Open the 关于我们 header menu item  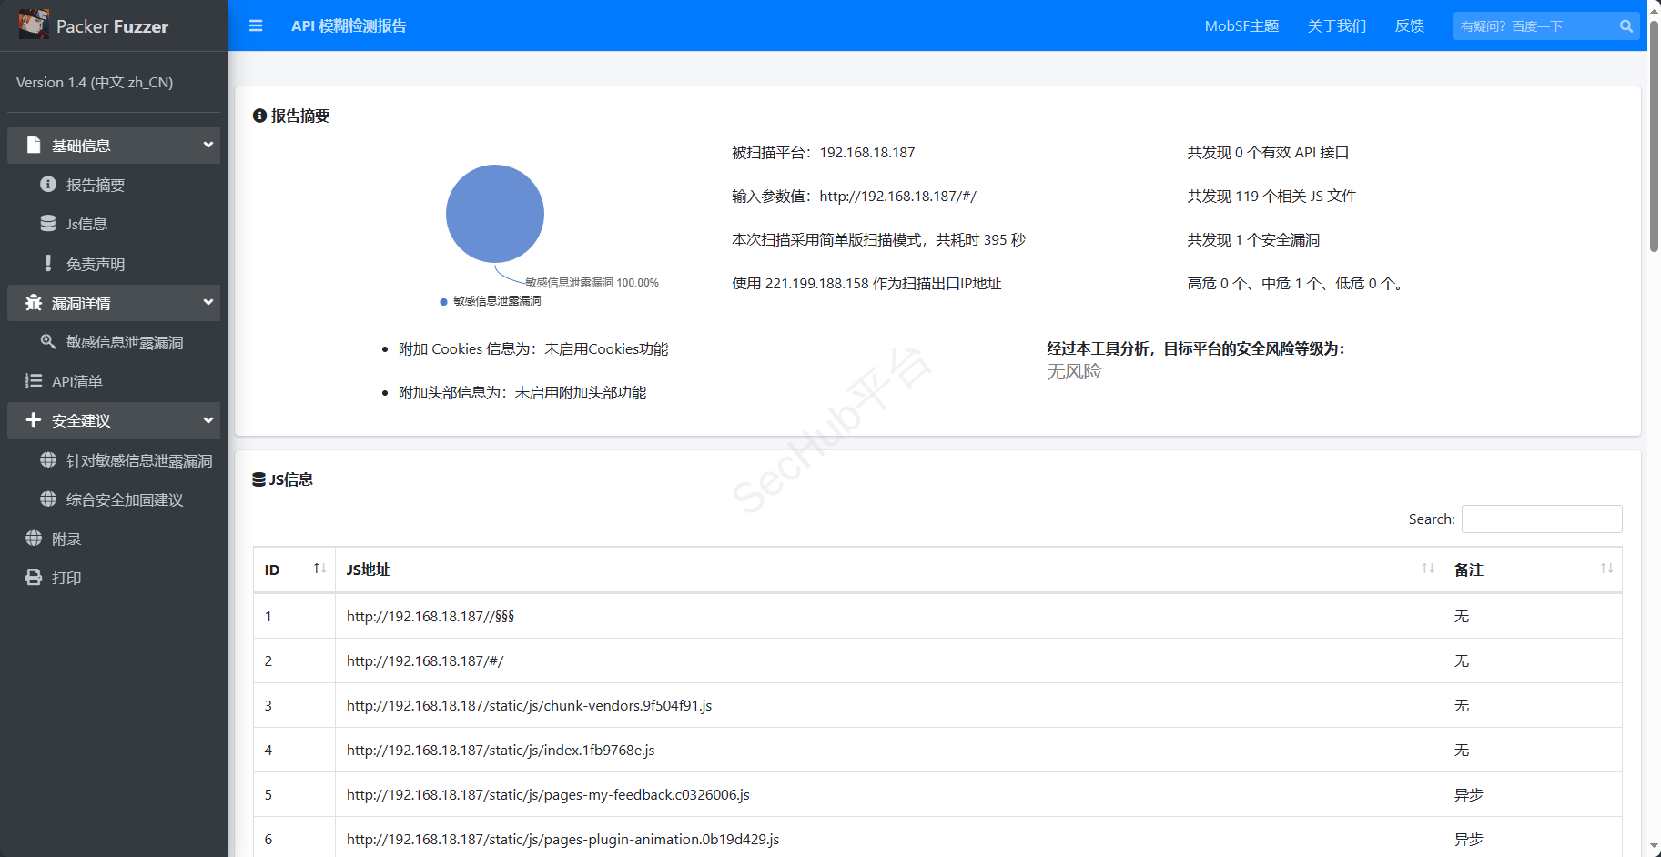pos(1336,26)
